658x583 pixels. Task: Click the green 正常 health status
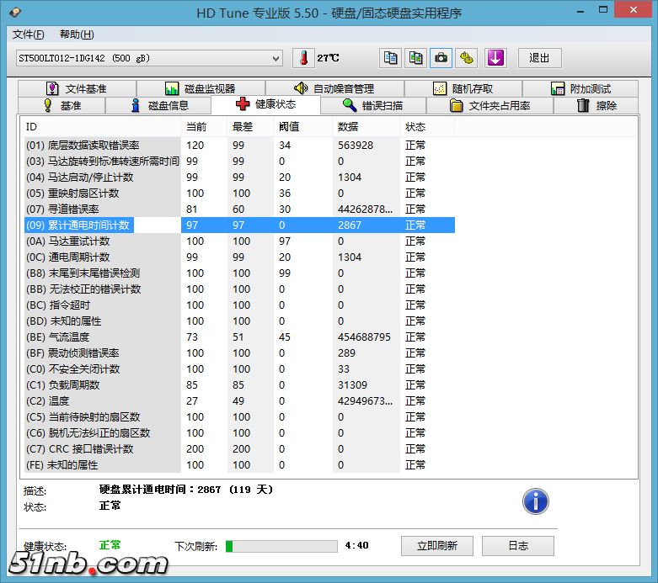coord(110,545)
